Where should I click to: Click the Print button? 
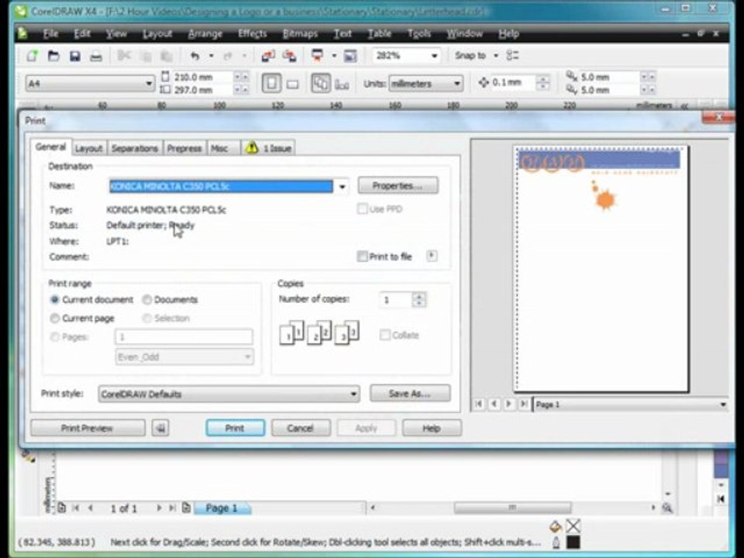click(235, 428)
